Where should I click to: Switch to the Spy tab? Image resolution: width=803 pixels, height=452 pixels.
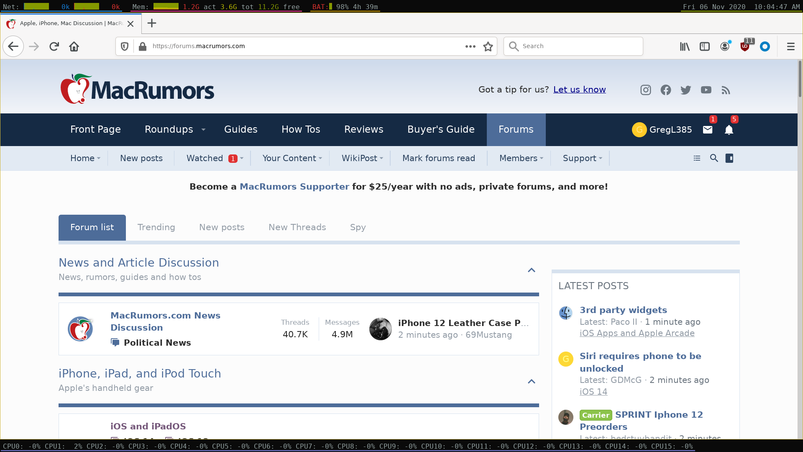(x=358, y=227)
